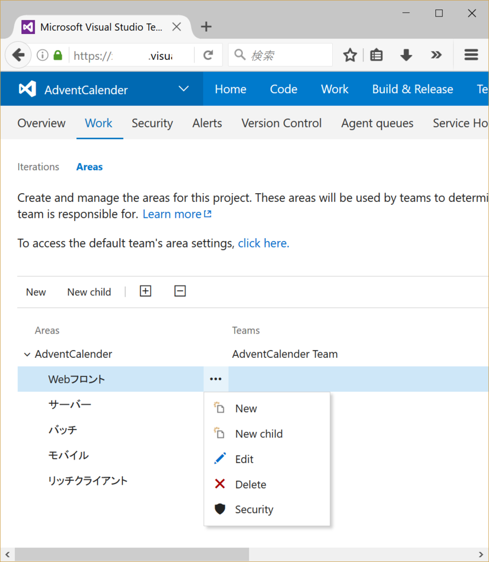Switch to Security settings tab
Viewport: 489px width, 562px height.
pyautogui.click(x=152, y=123)
